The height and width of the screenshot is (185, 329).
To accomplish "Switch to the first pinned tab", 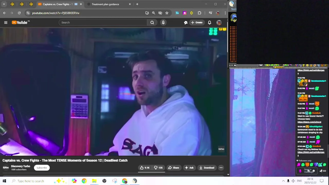I will click(12, 4).
